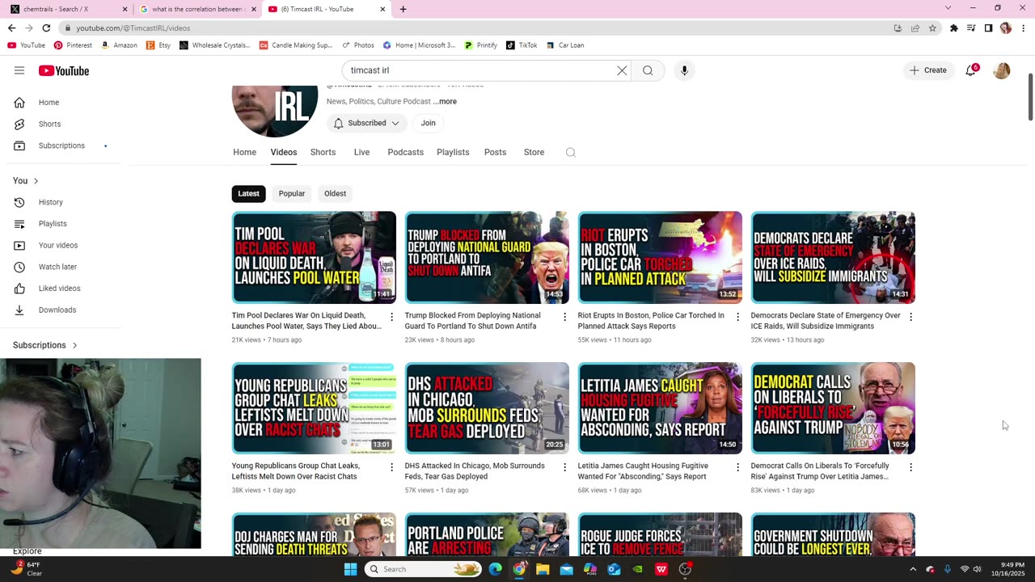1035x582 pixels.
Task: Open the Podcasts tab
Action: (405, 152)
